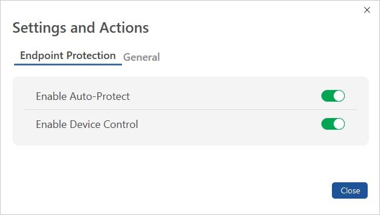Turn off Device Control green switch
The width and height of the screenshot is (380, 215).
click(x=333, y=124)
